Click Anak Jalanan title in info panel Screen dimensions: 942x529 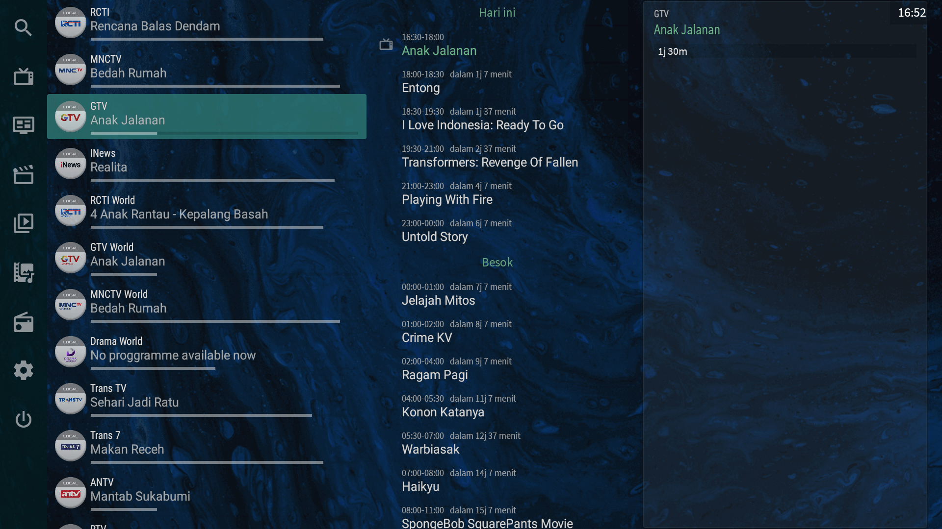tap(686, 30)
